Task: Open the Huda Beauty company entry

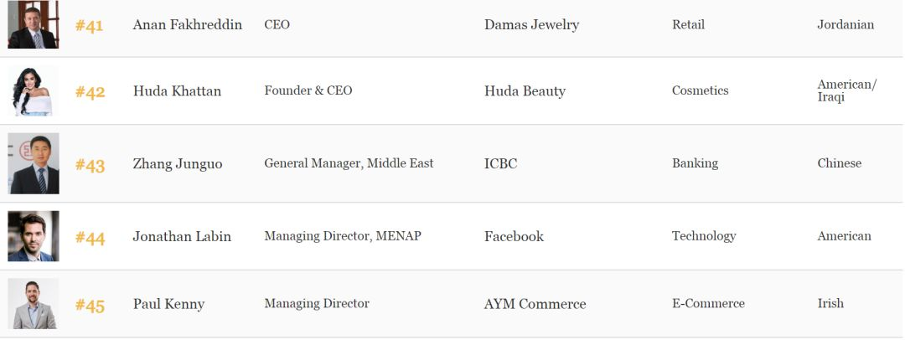Action: tap(525, 91)
